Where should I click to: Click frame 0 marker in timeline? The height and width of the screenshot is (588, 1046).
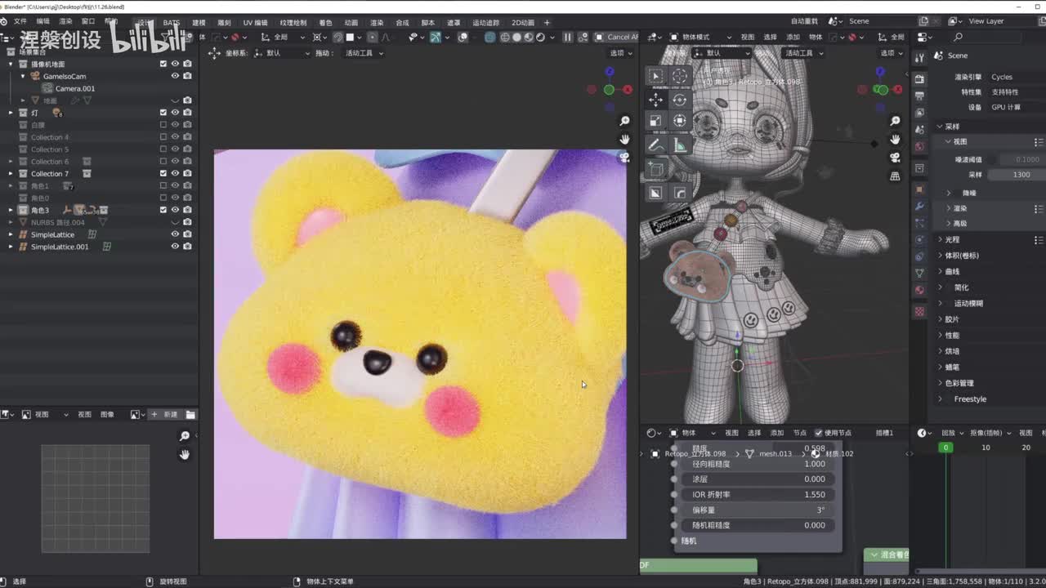point(945,448)
